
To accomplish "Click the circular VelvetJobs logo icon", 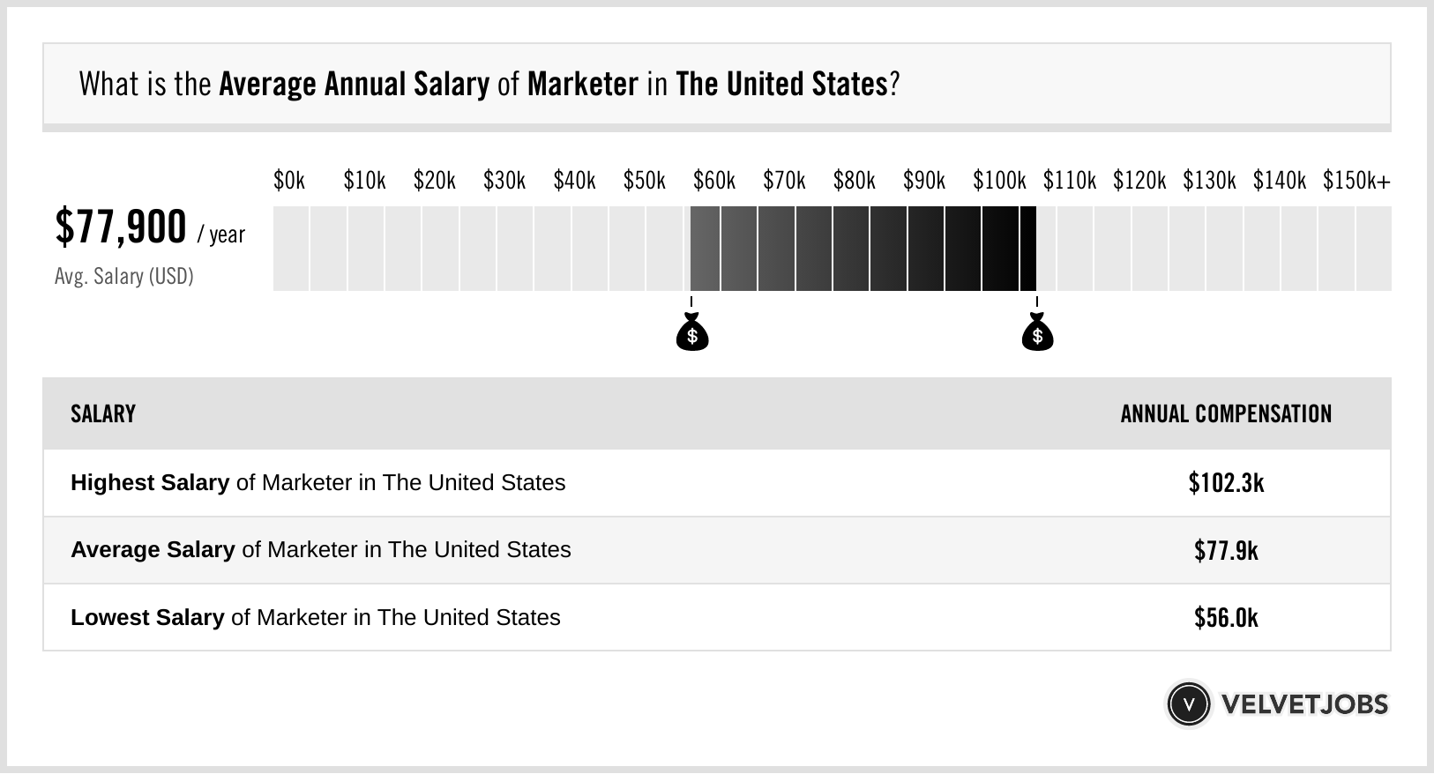I will (1188, 704).
